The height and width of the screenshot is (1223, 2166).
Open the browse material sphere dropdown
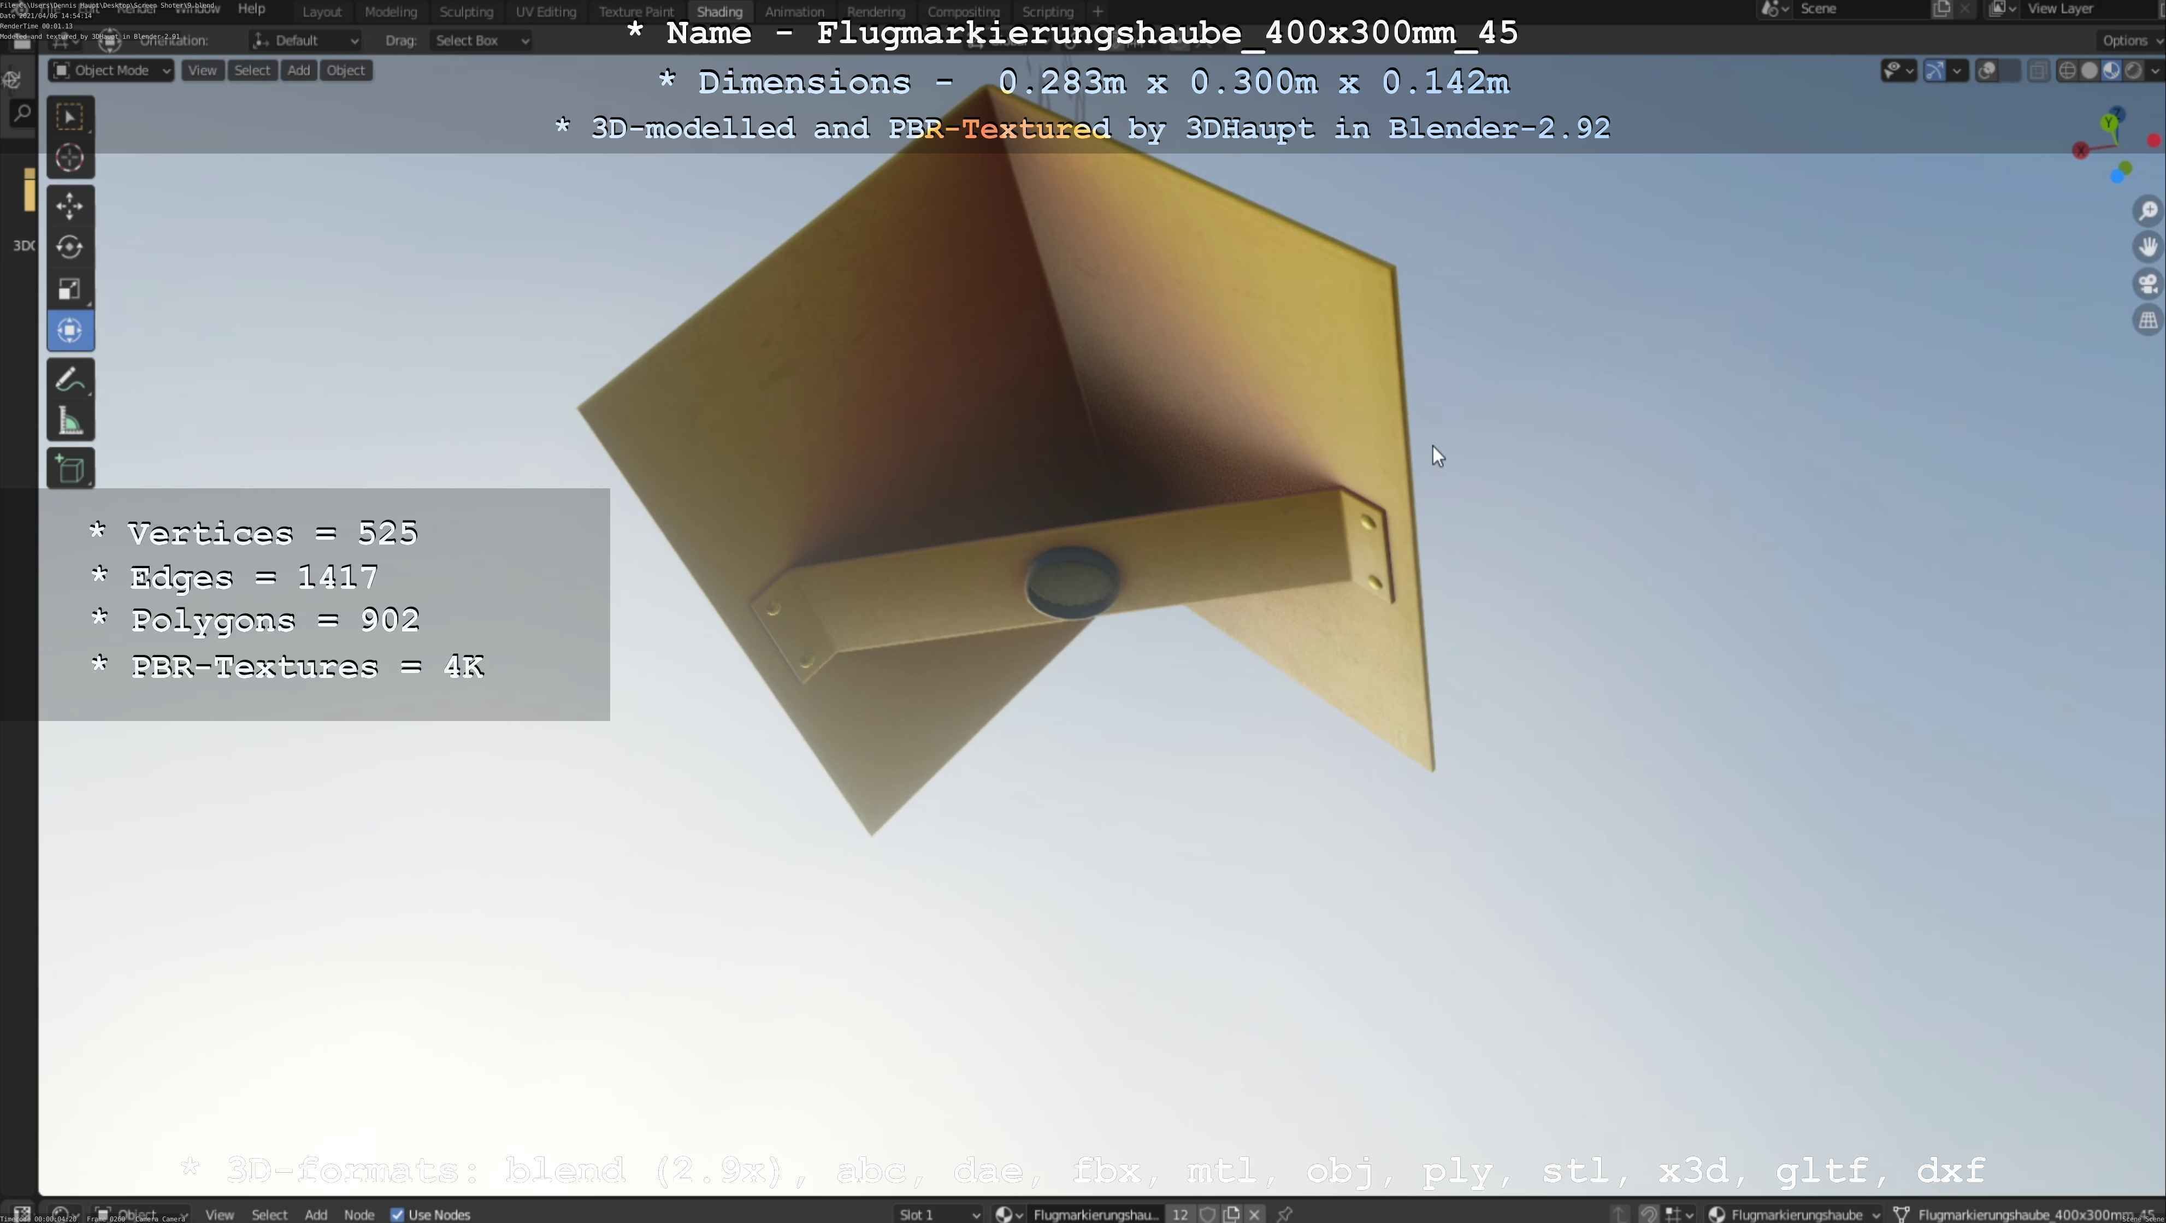1008,1214
